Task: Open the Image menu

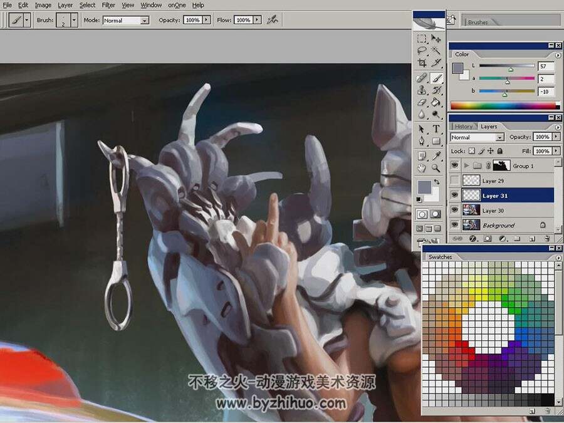Action: tap(43, 5)
